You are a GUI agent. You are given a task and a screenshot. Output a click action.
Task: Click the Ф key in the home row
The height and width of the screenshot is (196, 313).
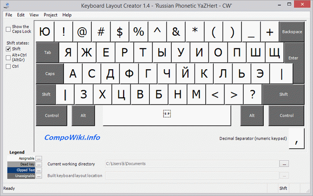click(x=129, y=73)
